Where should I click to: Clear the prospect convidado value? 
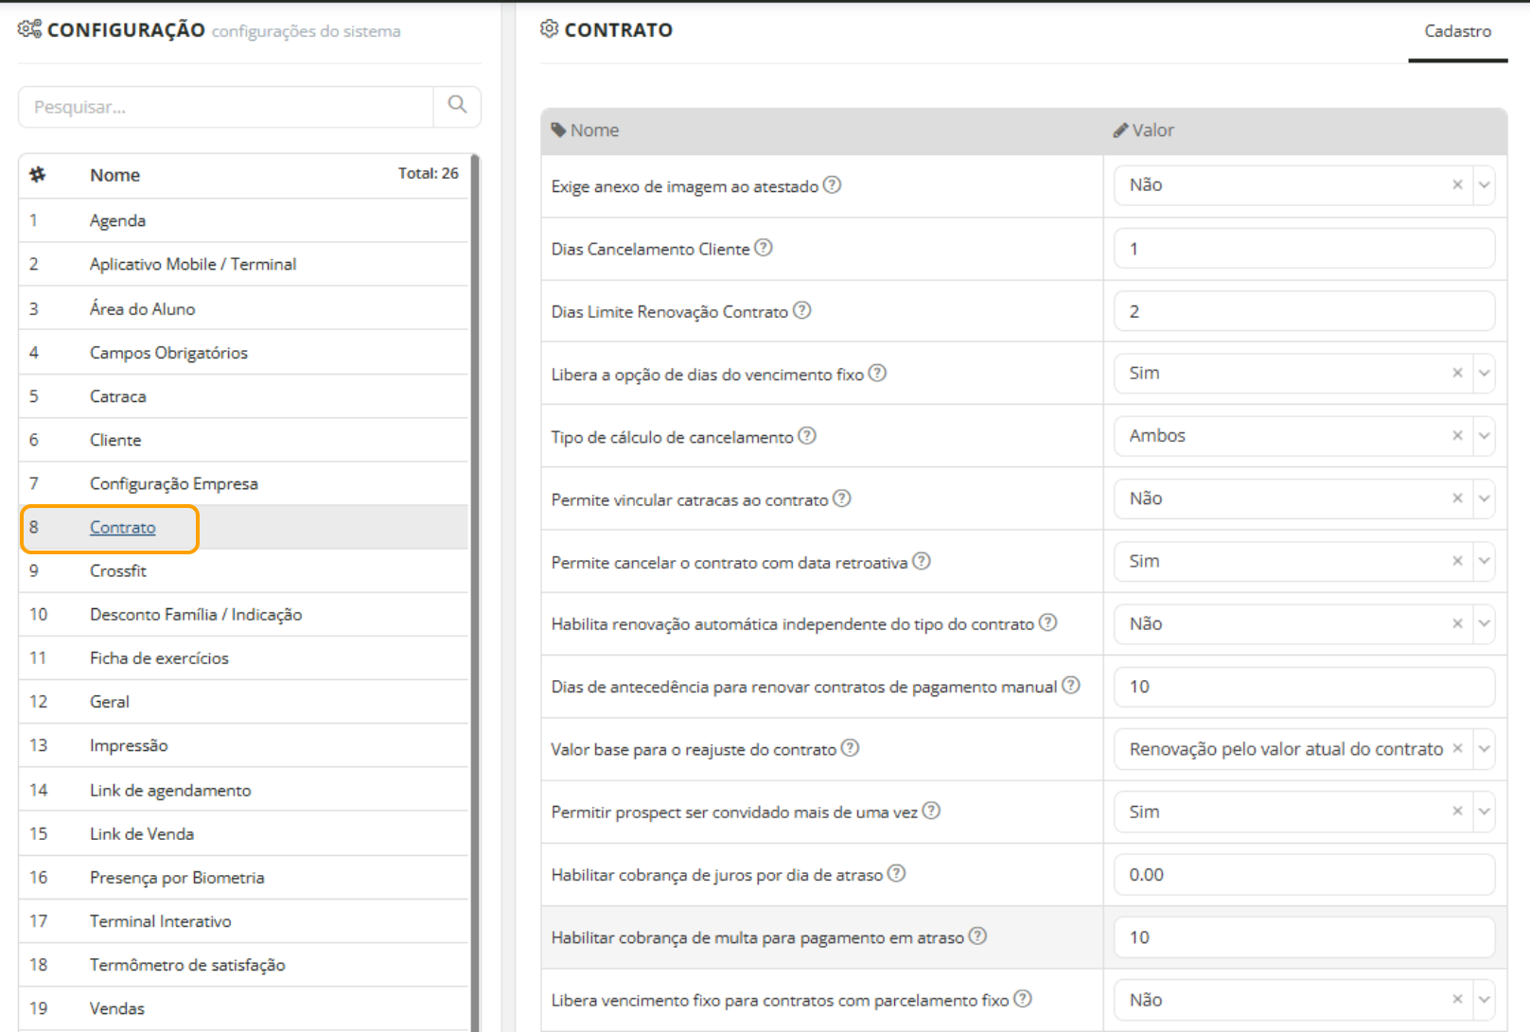1457,812
